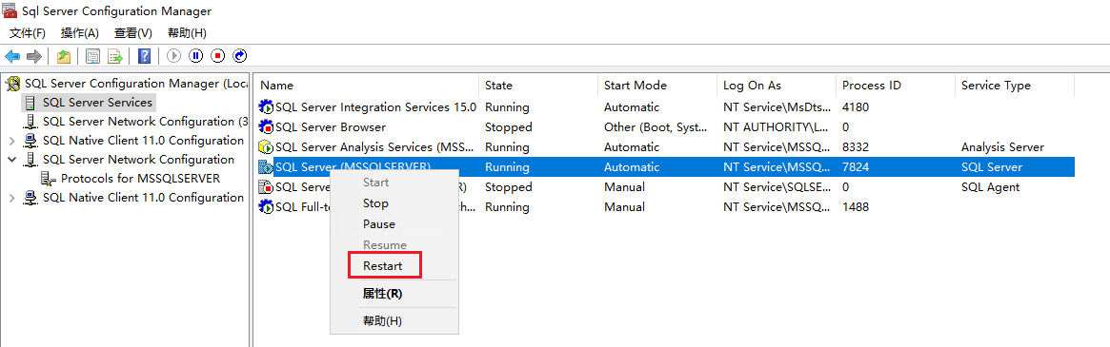The image size is (1110, 347).
Task: Sort by the Service Type column header
Action: (1014, 86)
